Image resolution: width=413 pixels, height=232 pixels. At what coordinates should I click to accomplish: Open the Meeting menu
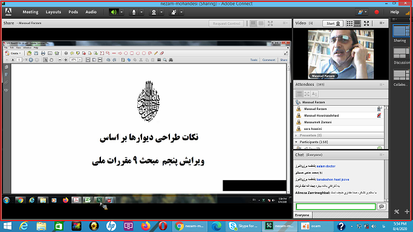(30, 12)
